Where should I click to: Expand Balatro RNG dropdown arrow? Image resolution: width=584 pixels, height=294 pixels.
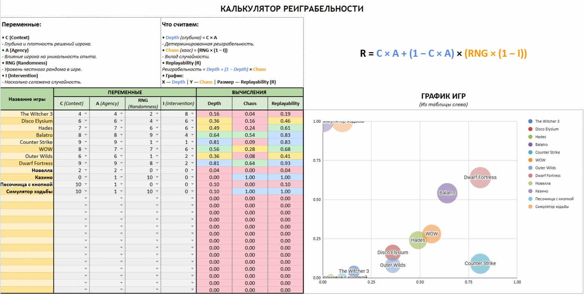157,135
